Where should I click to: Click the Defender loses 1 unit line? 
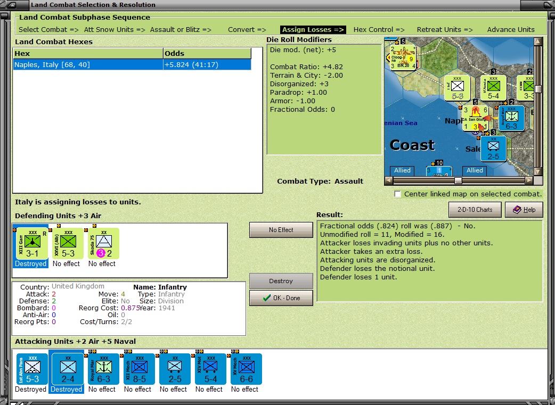(x=358, y=277)
